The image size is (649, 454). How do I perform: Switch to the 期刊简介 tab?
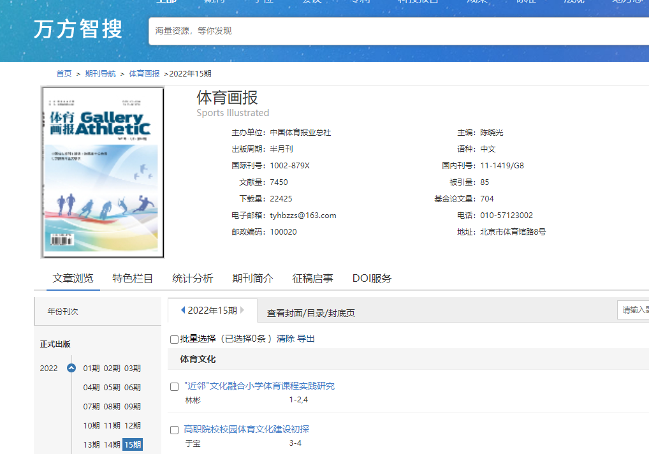pyautogui.click(x=252, y=279)
